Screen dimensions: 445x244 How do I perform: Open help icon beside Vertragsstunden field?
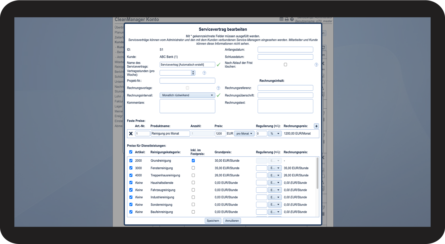(x=204, y=73)
